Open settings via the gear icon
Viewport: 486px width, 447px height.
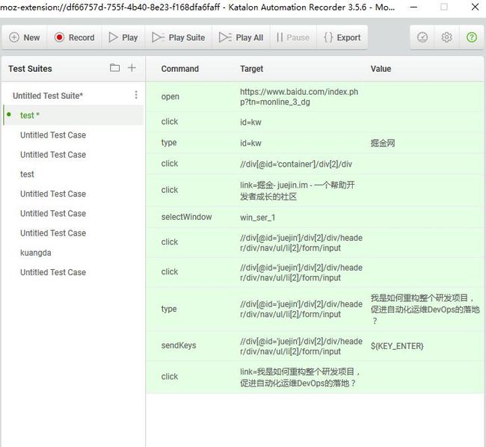[x=446, y=37]
